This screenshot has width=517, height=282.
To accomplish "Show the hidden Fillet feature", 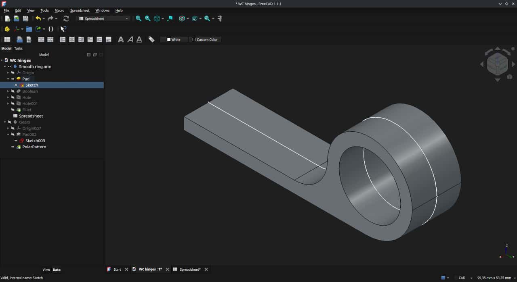I will pos(13,110).
